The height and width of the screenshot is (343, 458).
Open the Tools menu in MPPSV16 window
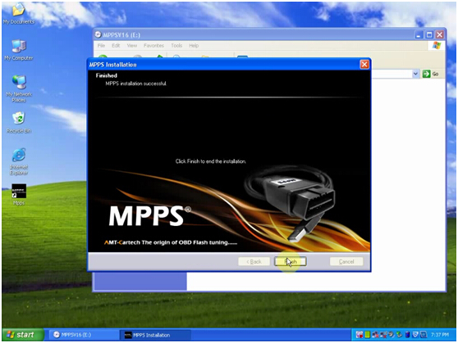pos(176,46)
